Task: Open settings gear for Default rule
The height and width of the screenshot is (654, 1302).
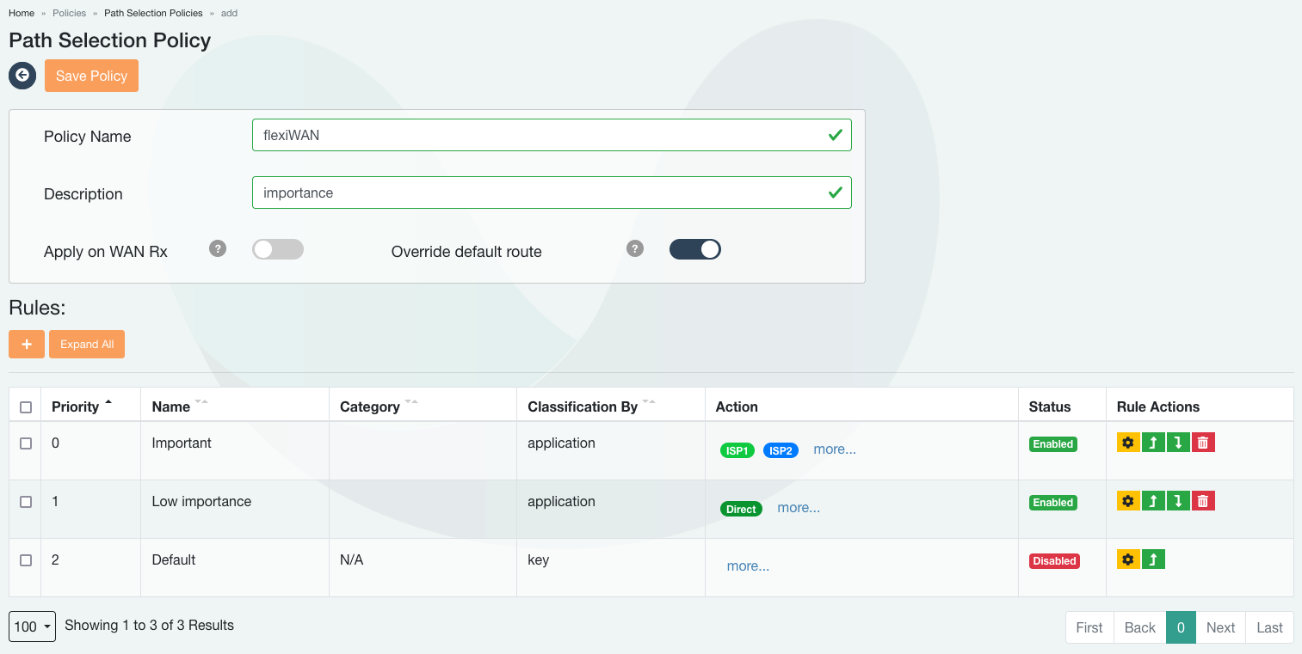Action: 1128,559
